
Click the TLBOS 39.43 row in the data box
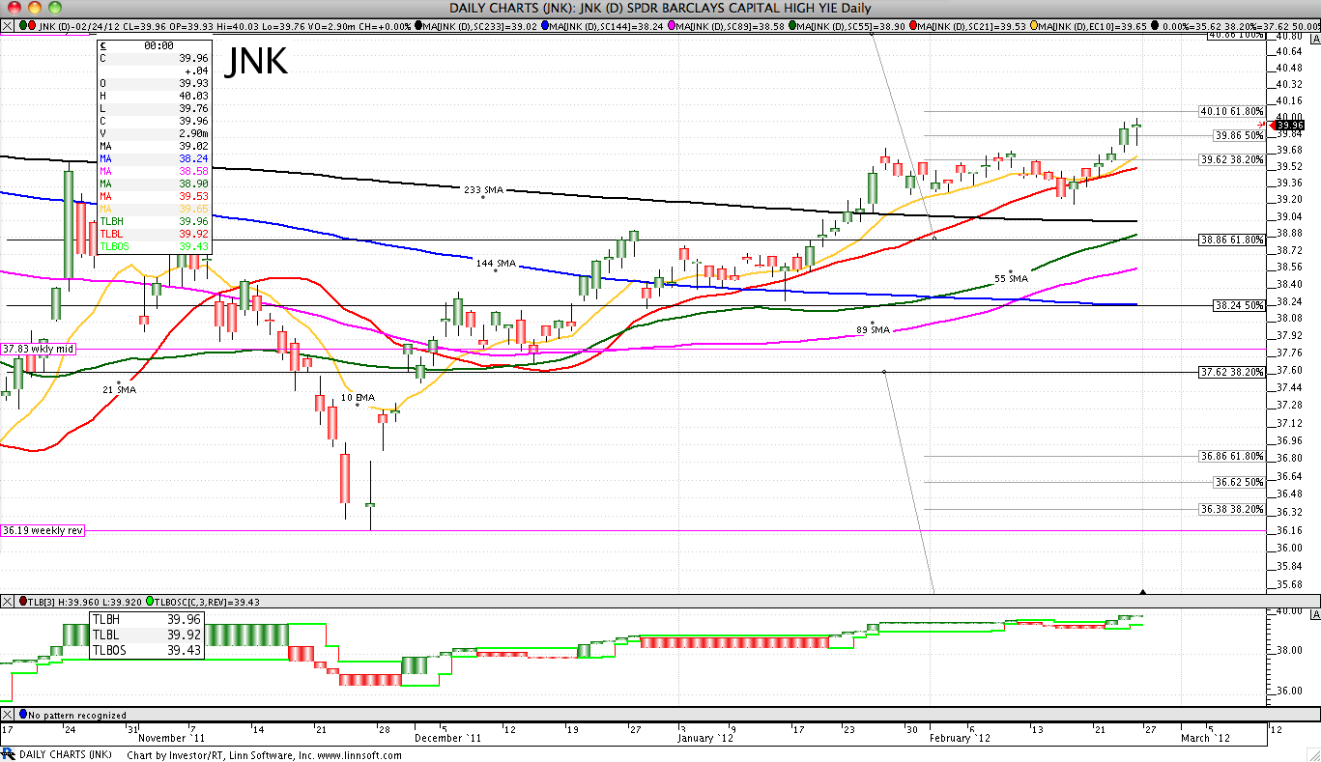coord(154,246)
